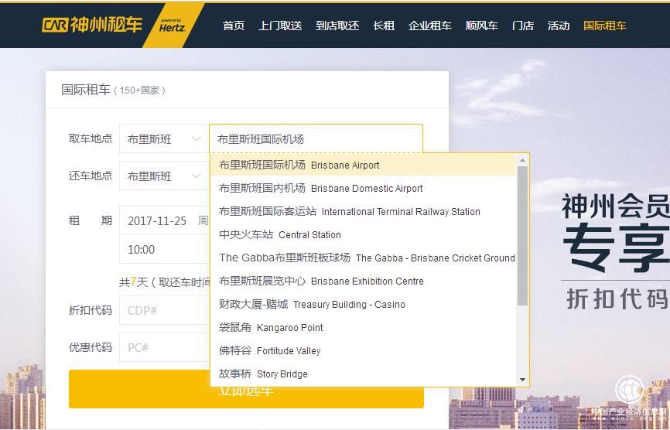Pick Central Station 中央火车站 option
The width and height of the screenshot is (670, 430).
[280, 234]
